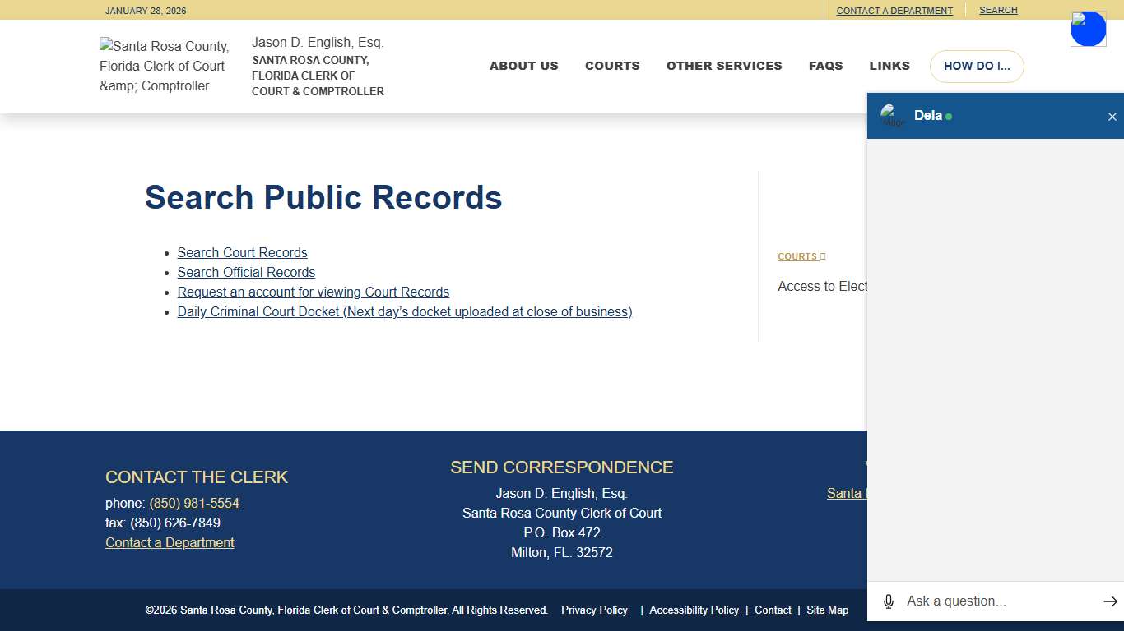The width and height of the screenshot is (1124, 631).
Task: Click the microphone icon in the chat widget
Action: coord(889,601)
